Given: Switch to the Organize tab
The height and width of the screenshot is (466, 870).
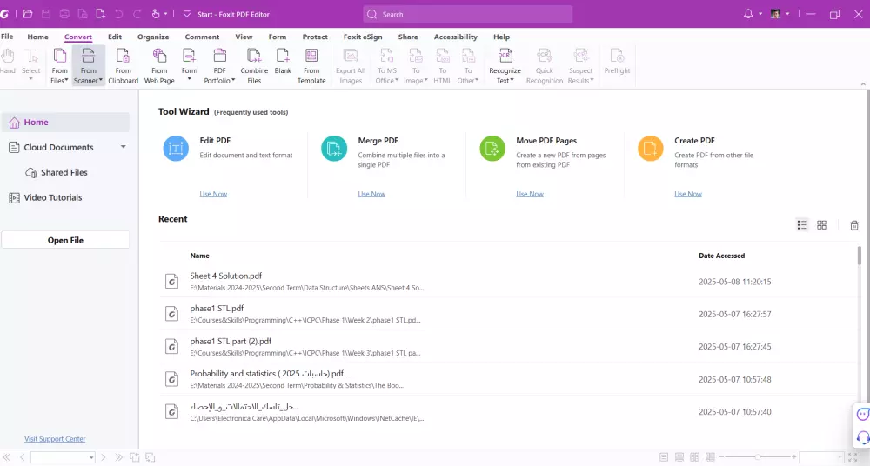Looking at the screenshot, I should [x=153, y=37].
